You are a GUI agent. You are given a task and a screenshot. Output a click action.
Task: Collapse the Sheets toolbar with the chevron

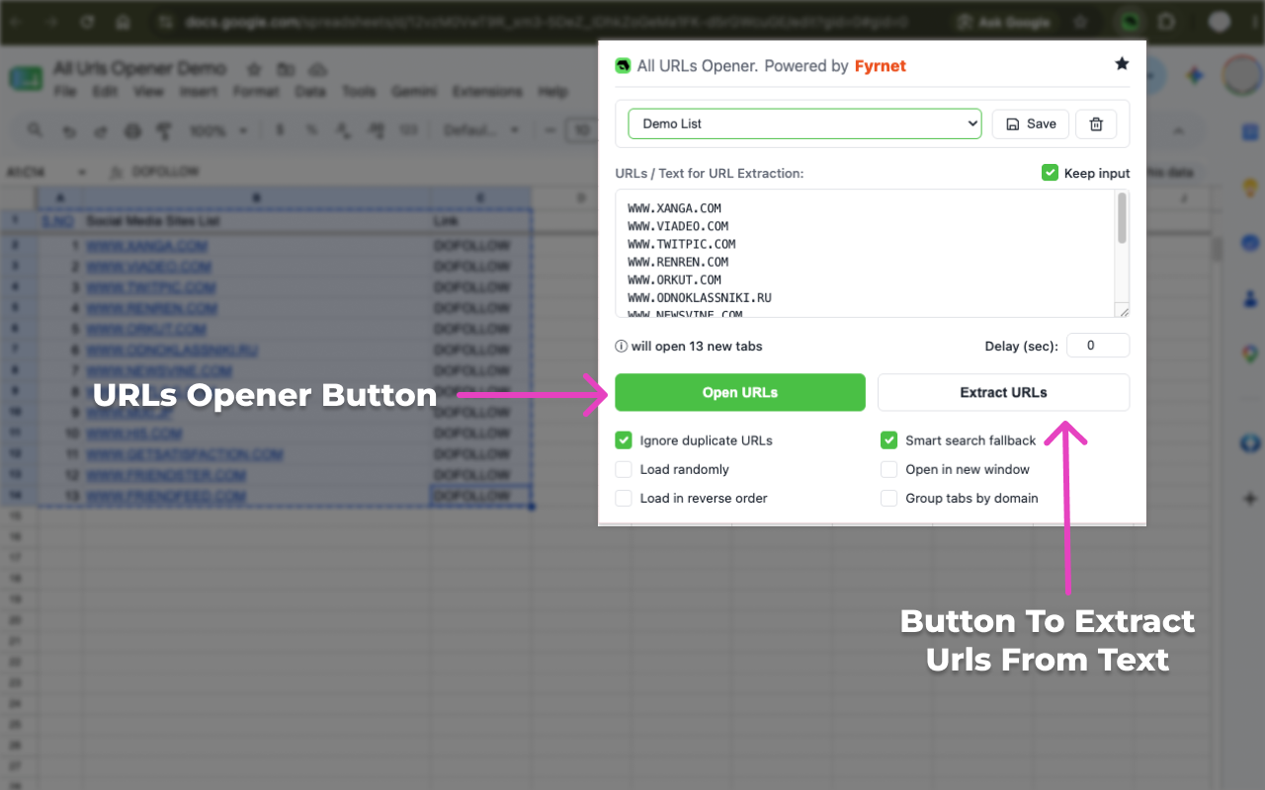1178,130
